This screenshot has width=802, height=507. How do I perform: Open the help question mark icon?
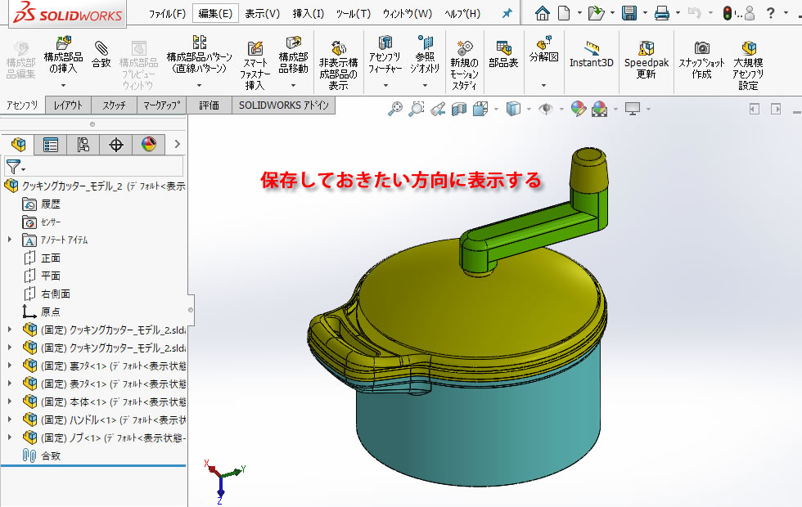[x=771, y=13]
